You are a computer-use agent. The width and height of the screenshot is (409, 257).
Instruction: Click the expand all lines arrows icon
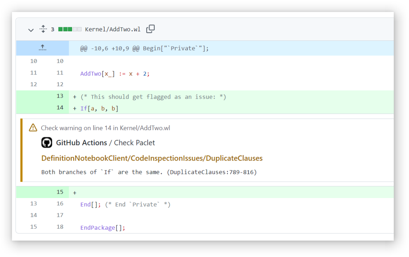tap(43, 29)
